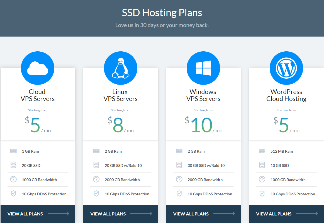Image resolution: width=324 pixels, height=223 pixels.
Task: Click the 1 GB Ram text
Action: [x=30, y=151]
